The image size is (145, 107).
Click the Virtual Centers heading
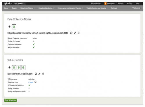tap(15, 60)
